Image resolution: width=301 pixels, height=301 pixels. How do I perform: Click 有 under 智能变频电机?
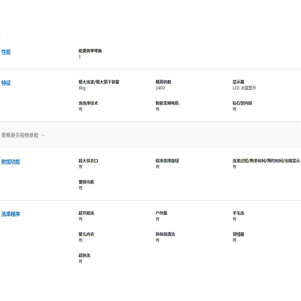(157, 109)
